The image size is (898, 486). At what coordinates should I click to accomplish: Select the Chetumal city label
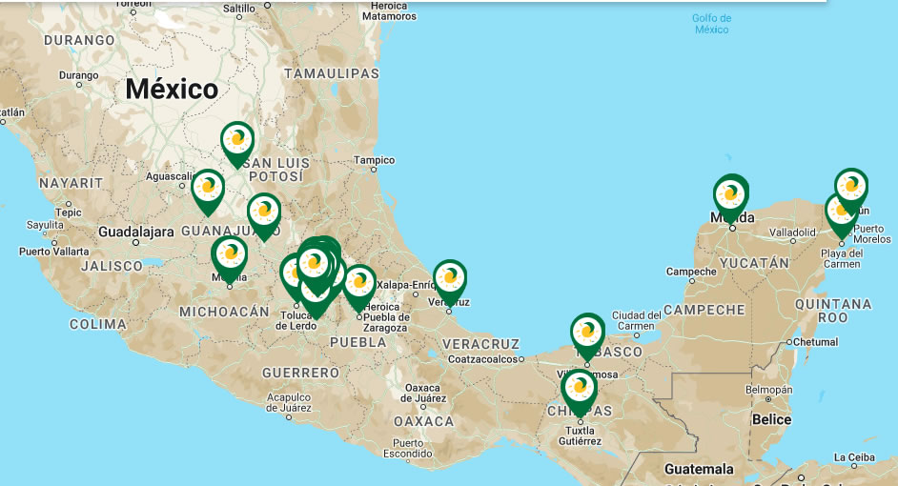(x=815, y=342)
